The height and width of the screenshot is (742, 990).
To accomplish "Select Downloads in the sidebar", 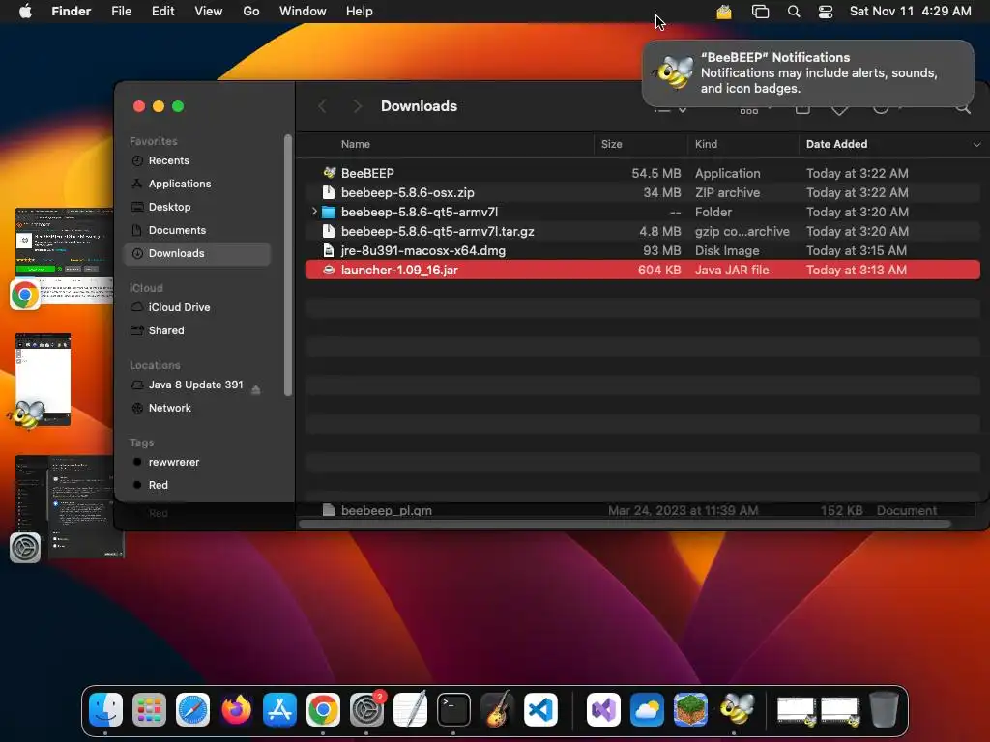I will (x=197, y=254).
